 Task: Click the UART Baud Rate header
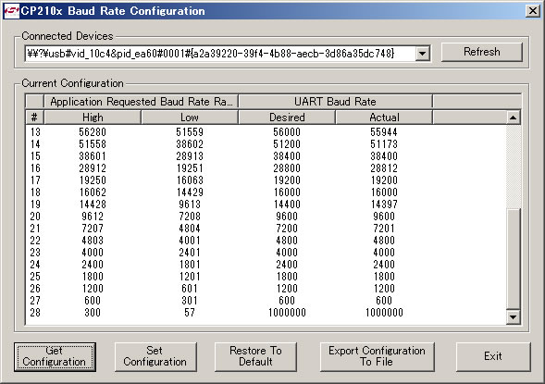[335, 102]
